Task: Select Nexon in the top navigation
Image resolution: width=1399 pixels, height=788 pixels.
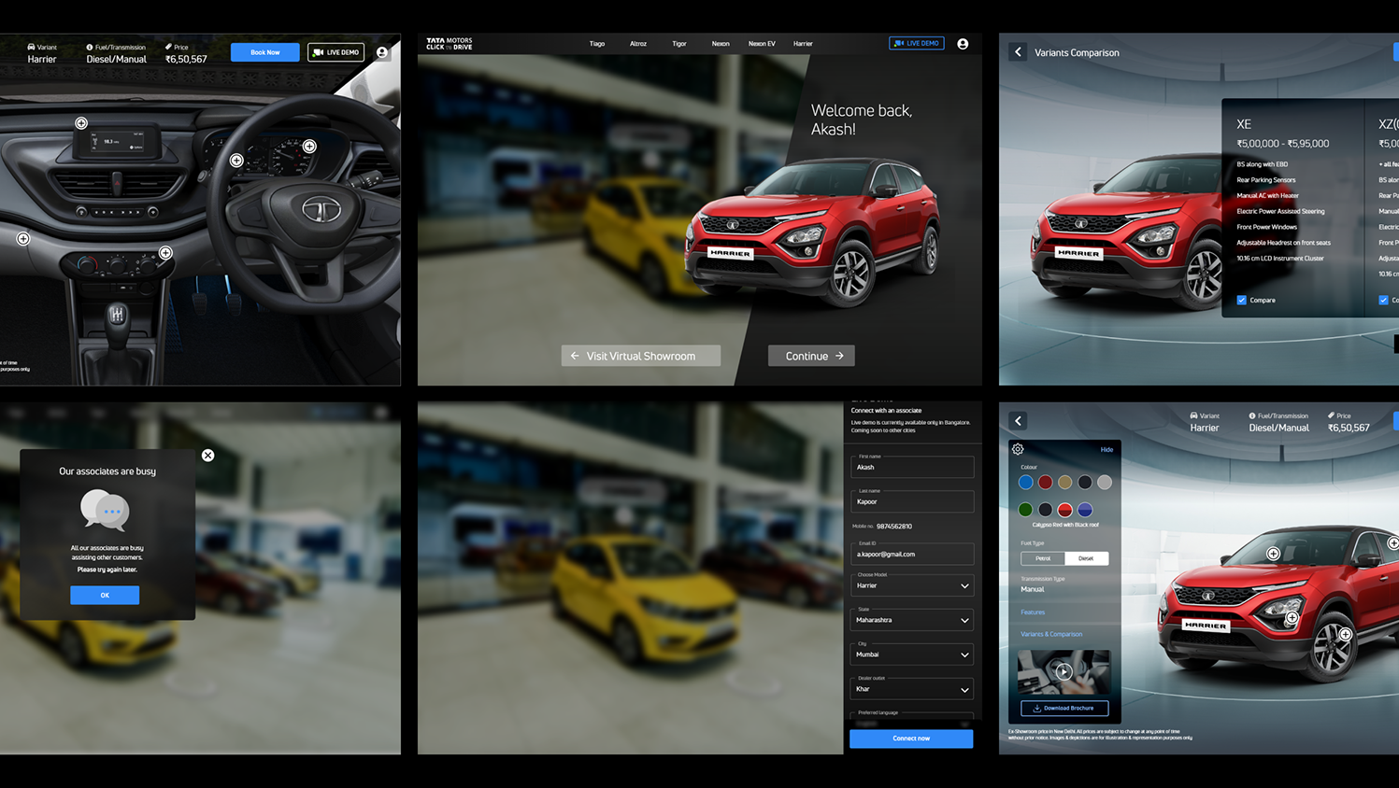Action: coord(721,44)
